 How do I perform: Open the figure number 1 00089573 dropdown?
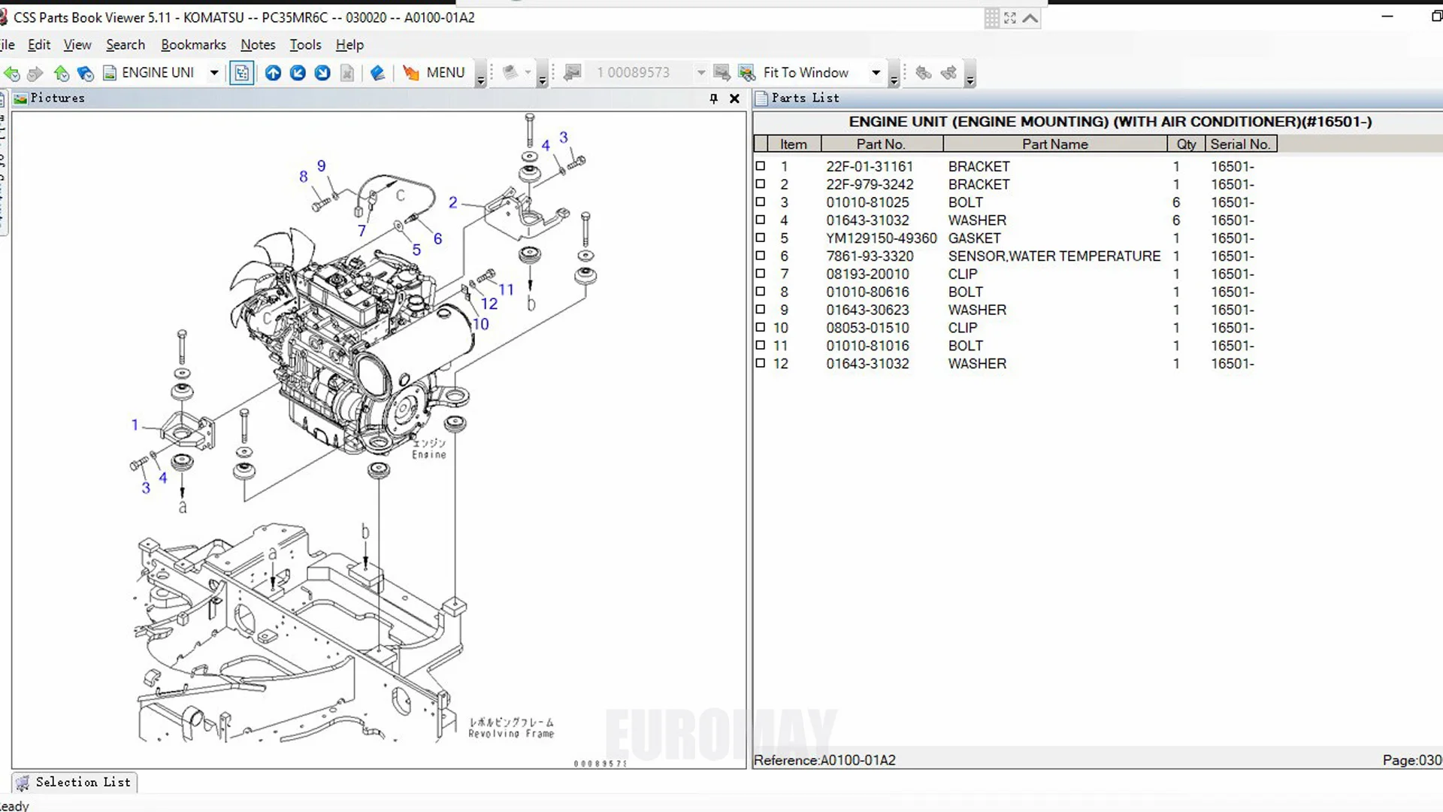click(x=701, y=73)
